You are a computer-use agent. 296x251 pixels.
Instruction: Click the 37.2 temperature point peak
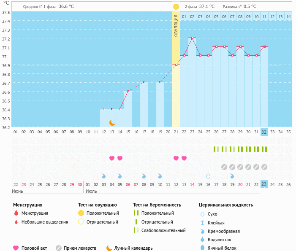coord(192,38)
